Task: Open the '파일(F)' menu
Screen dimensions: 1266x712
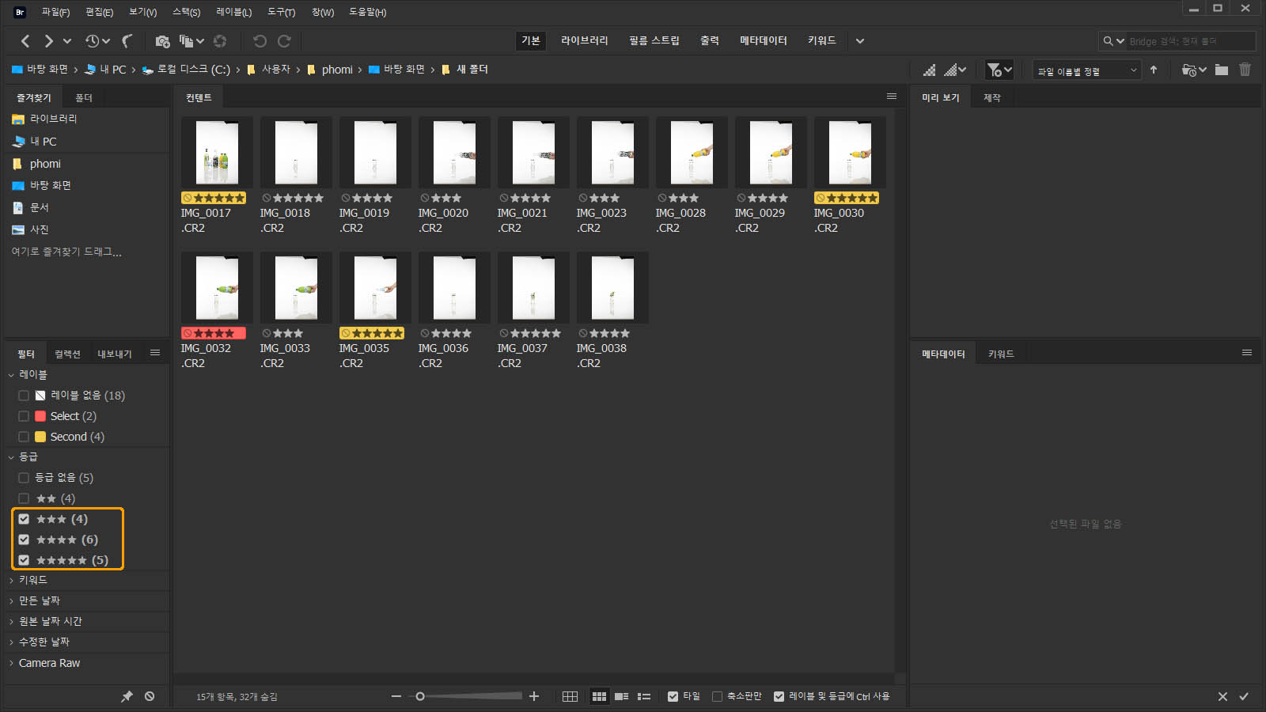Action: pos(55,12)
